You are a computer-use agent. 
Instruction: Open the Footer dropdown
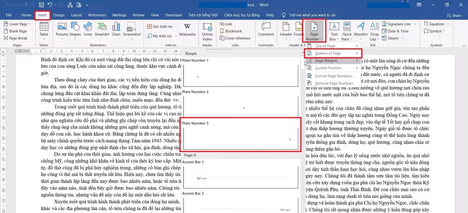[298, 31]
